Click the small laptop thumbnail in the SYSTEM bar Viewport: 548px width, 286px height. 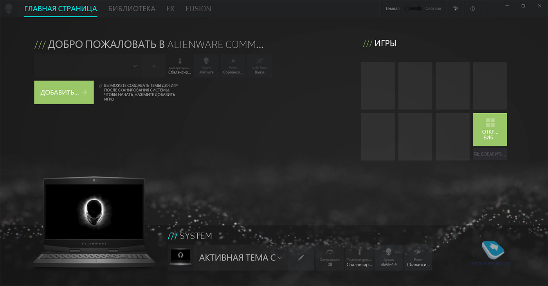point(180,257)
